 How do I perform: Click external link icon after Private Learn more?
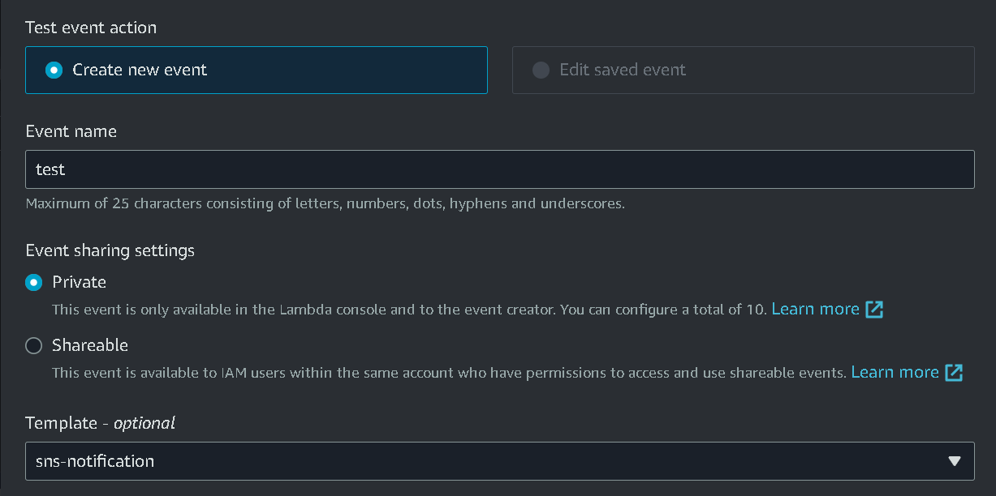tap(874, 310)
